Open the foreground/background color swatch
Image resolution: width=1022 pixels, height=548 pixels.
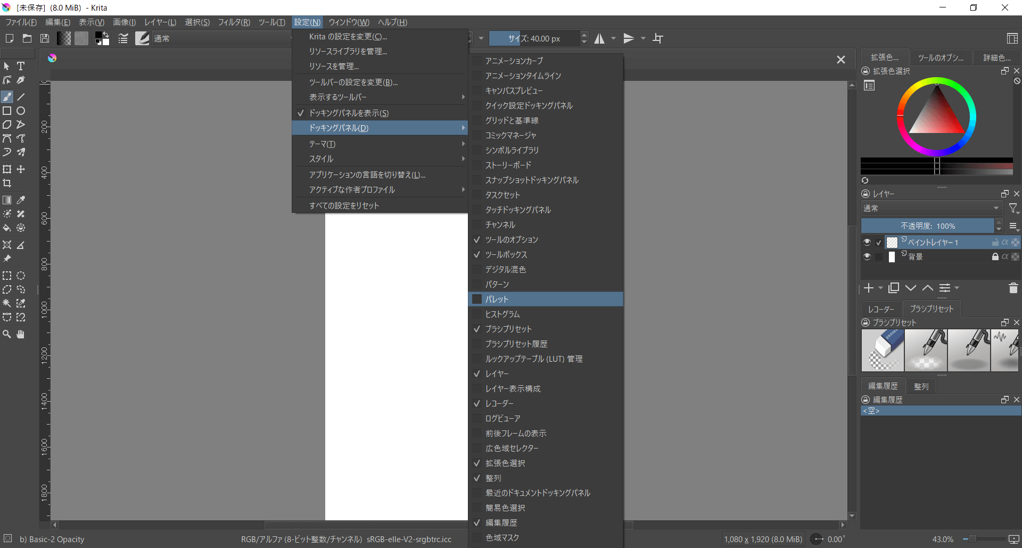pyautogui.click(x=102, y=38)
